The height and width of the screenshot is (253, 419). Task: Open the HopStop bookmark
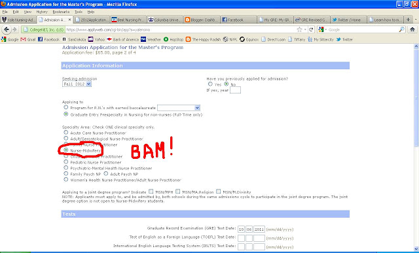pyautogui.click(x=173, y=39)
